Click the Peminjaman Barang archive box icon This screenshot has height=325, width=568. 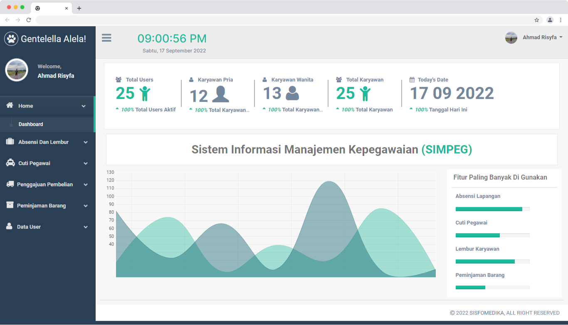pyautogui.click(x=10, y=205)
